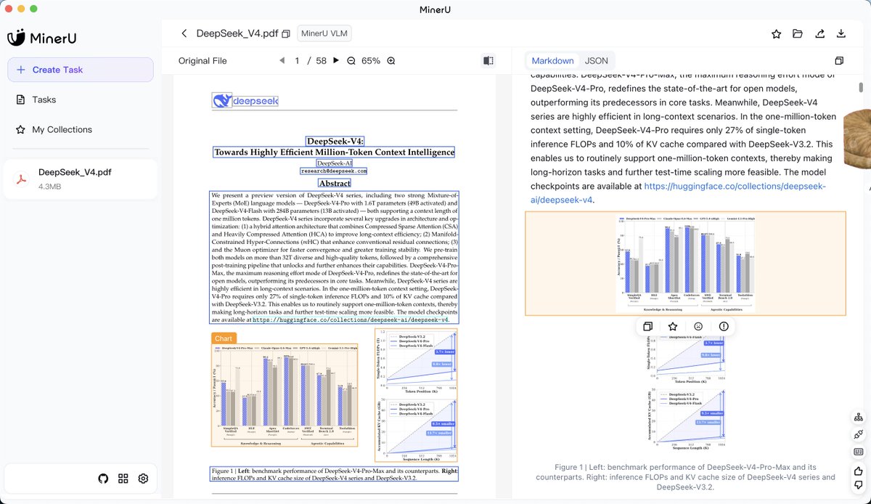Image resolution: width=871 pixels, height=504 pixels.
Task: Click the exclamation report icon
Action: 724,327
